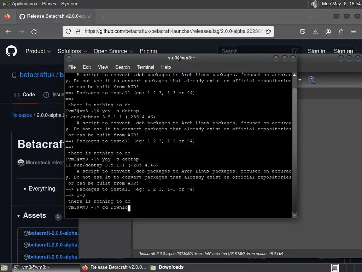Screen dimensions: 362x272
Task: Click the third betacraft-2.0.0-alpha asset link
Action: (54, 257)
